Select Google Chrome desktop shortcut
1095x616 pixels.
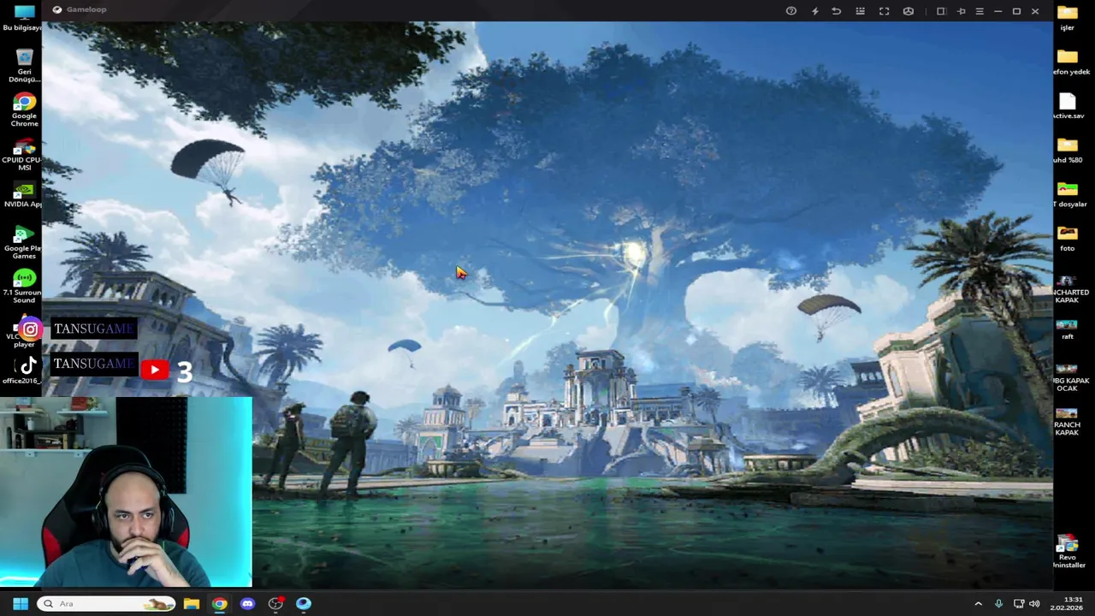[24, 110]
